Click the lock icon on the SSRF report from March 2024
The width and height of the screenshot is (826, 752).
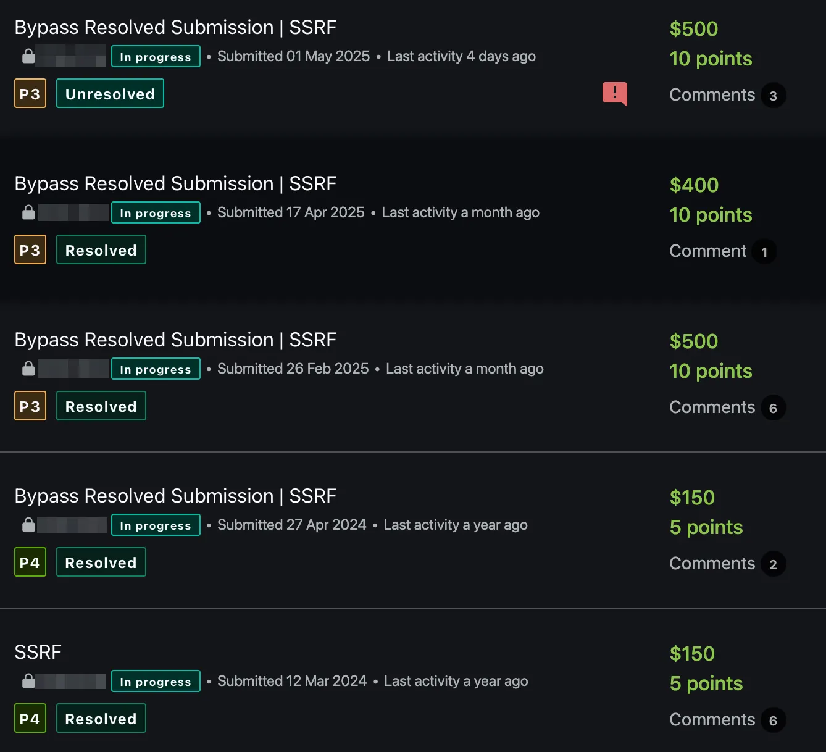[28, 681]
